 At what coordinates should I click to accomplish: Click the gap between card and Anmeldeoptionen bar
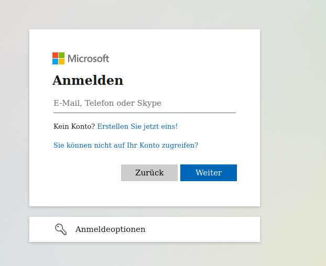pyautogui.click(x=144, y=212)
